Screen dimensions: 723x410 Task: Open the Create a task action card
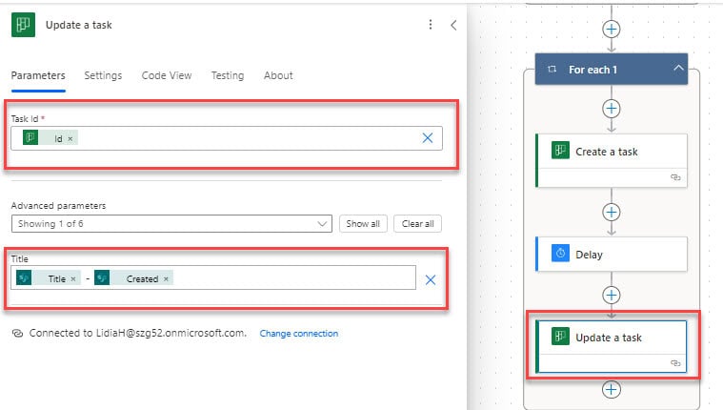tap(611, 161)
